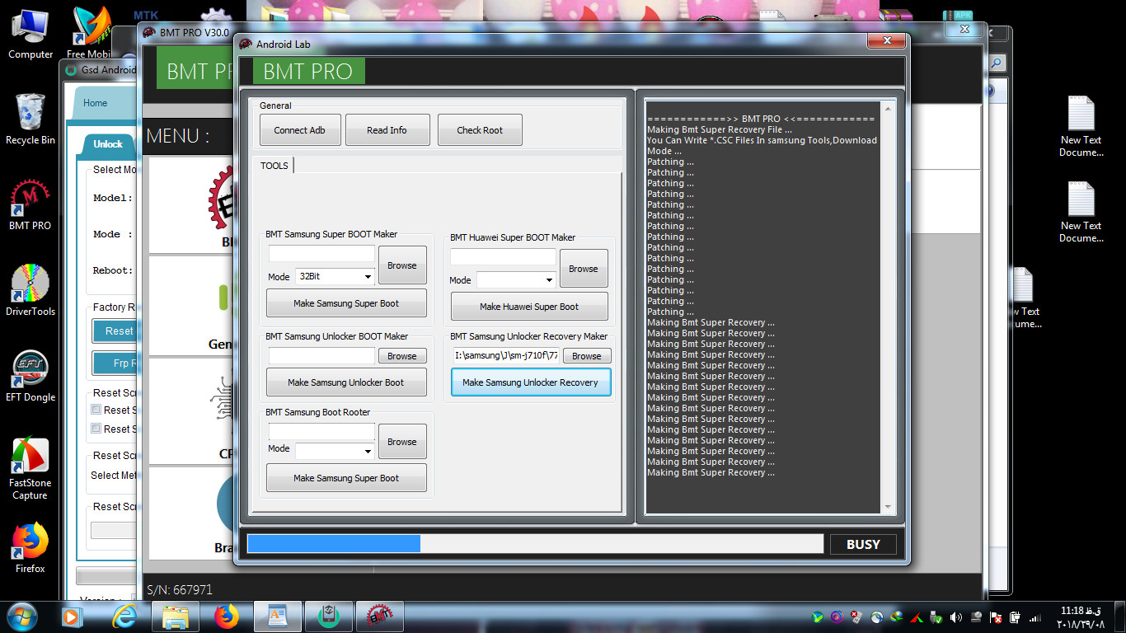Open the Free Mobile desktop shortcut

[91, 33]
